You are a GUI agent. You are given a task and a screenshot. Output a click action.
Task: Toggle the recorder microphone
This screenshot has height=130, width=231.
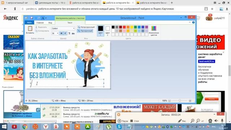(222, 121)
